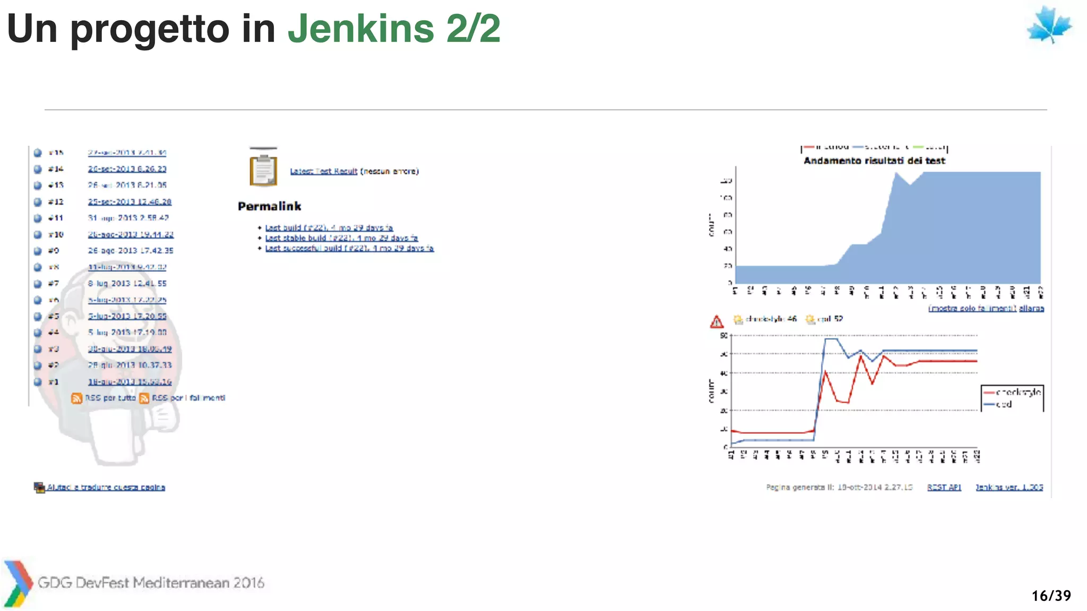Click the RSS icon beside RSS per i fallimenti
The width and height of the screenshot is (1087, 611).
click(x=144, y=398)
